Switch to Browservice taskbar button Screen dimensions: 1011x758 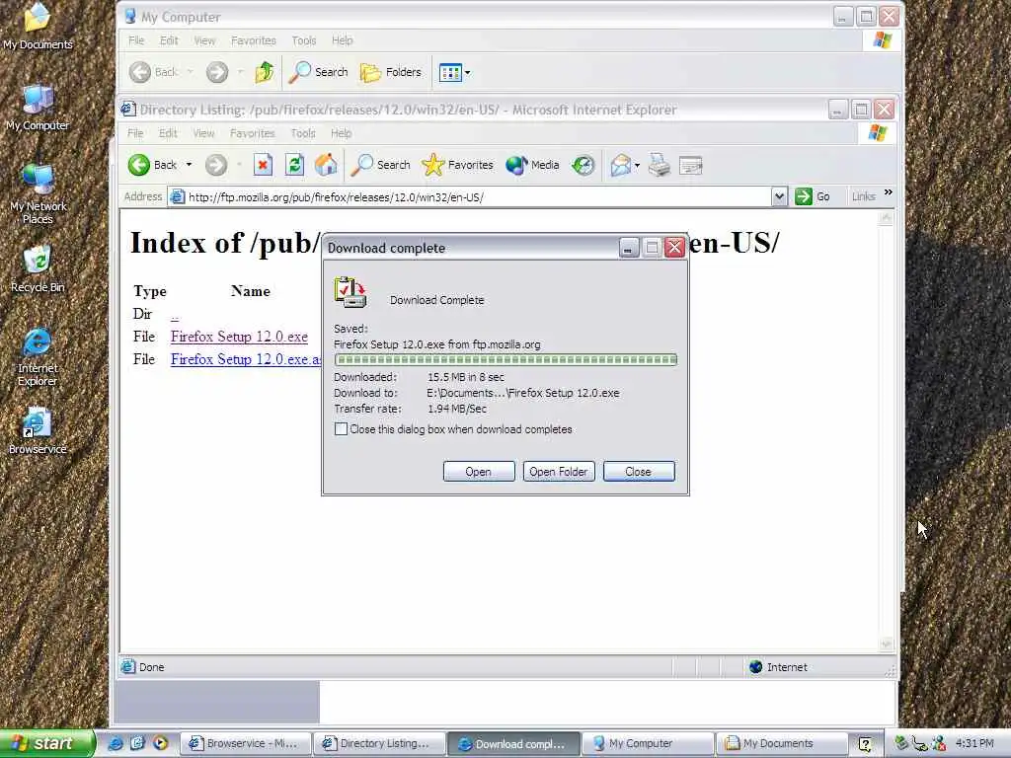(246, 743)
